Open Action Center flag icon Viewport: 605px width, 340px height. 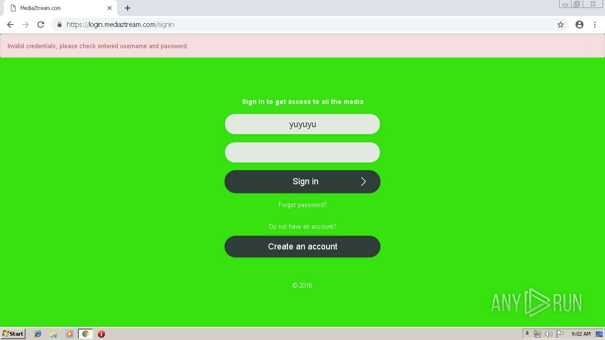[560, 334]
